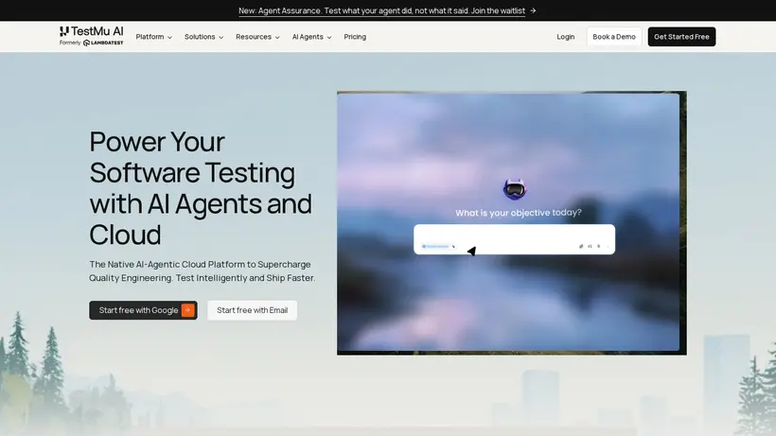
Task: Click the Get Started Free button
Action: (681, 37)
